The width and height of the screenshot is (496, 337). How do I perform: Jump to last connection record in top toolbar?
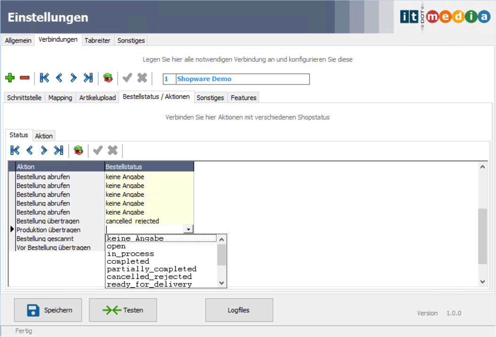point(88,78)
